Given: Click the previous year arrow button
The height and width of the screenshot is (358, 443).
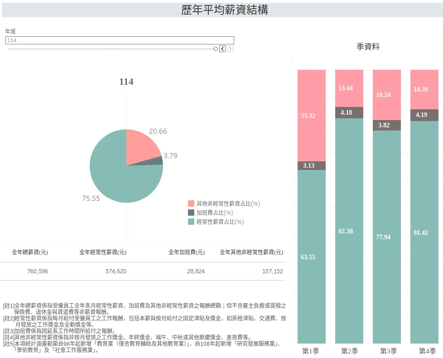Looking at the screenshot, I should tap(222, 48).
